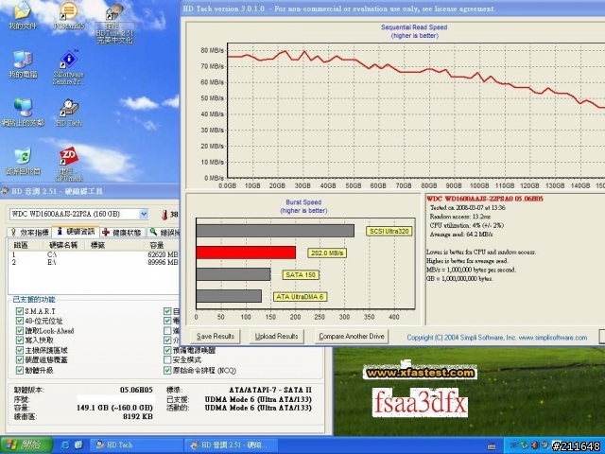The height and width of the screenshot is (454, 605).
Task: Click the keyboard language bar icon on taskbar
Action: 492,446
